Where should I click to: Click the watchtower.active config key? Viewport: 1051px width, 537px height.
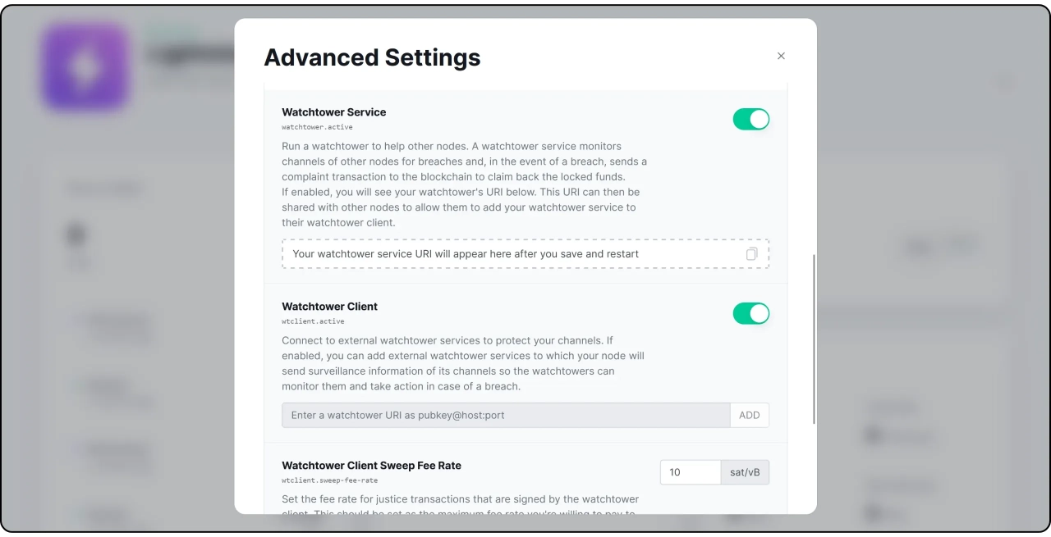click(x=317, y=127)
